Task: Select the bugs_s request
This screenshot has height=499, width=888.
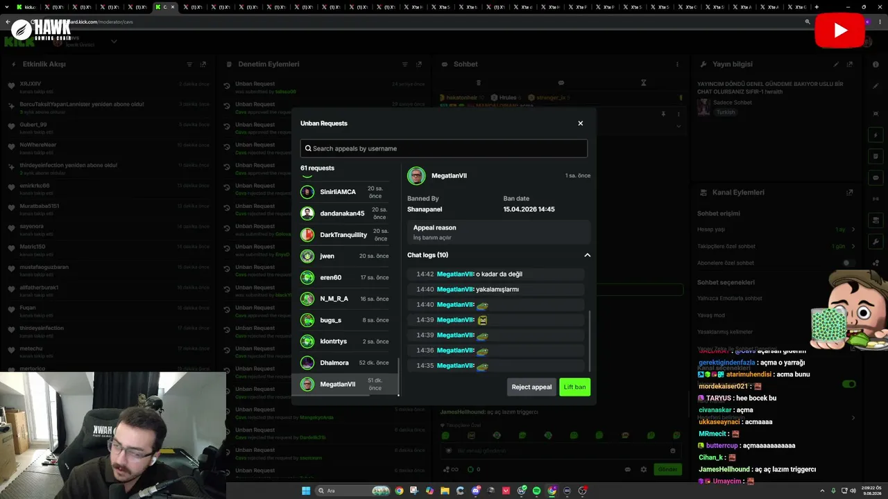Action: (x=345, y=320)
